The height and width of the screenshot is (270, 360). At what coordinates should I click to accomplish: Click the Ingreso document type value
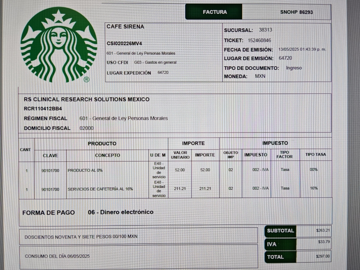[x=294, y=68]
